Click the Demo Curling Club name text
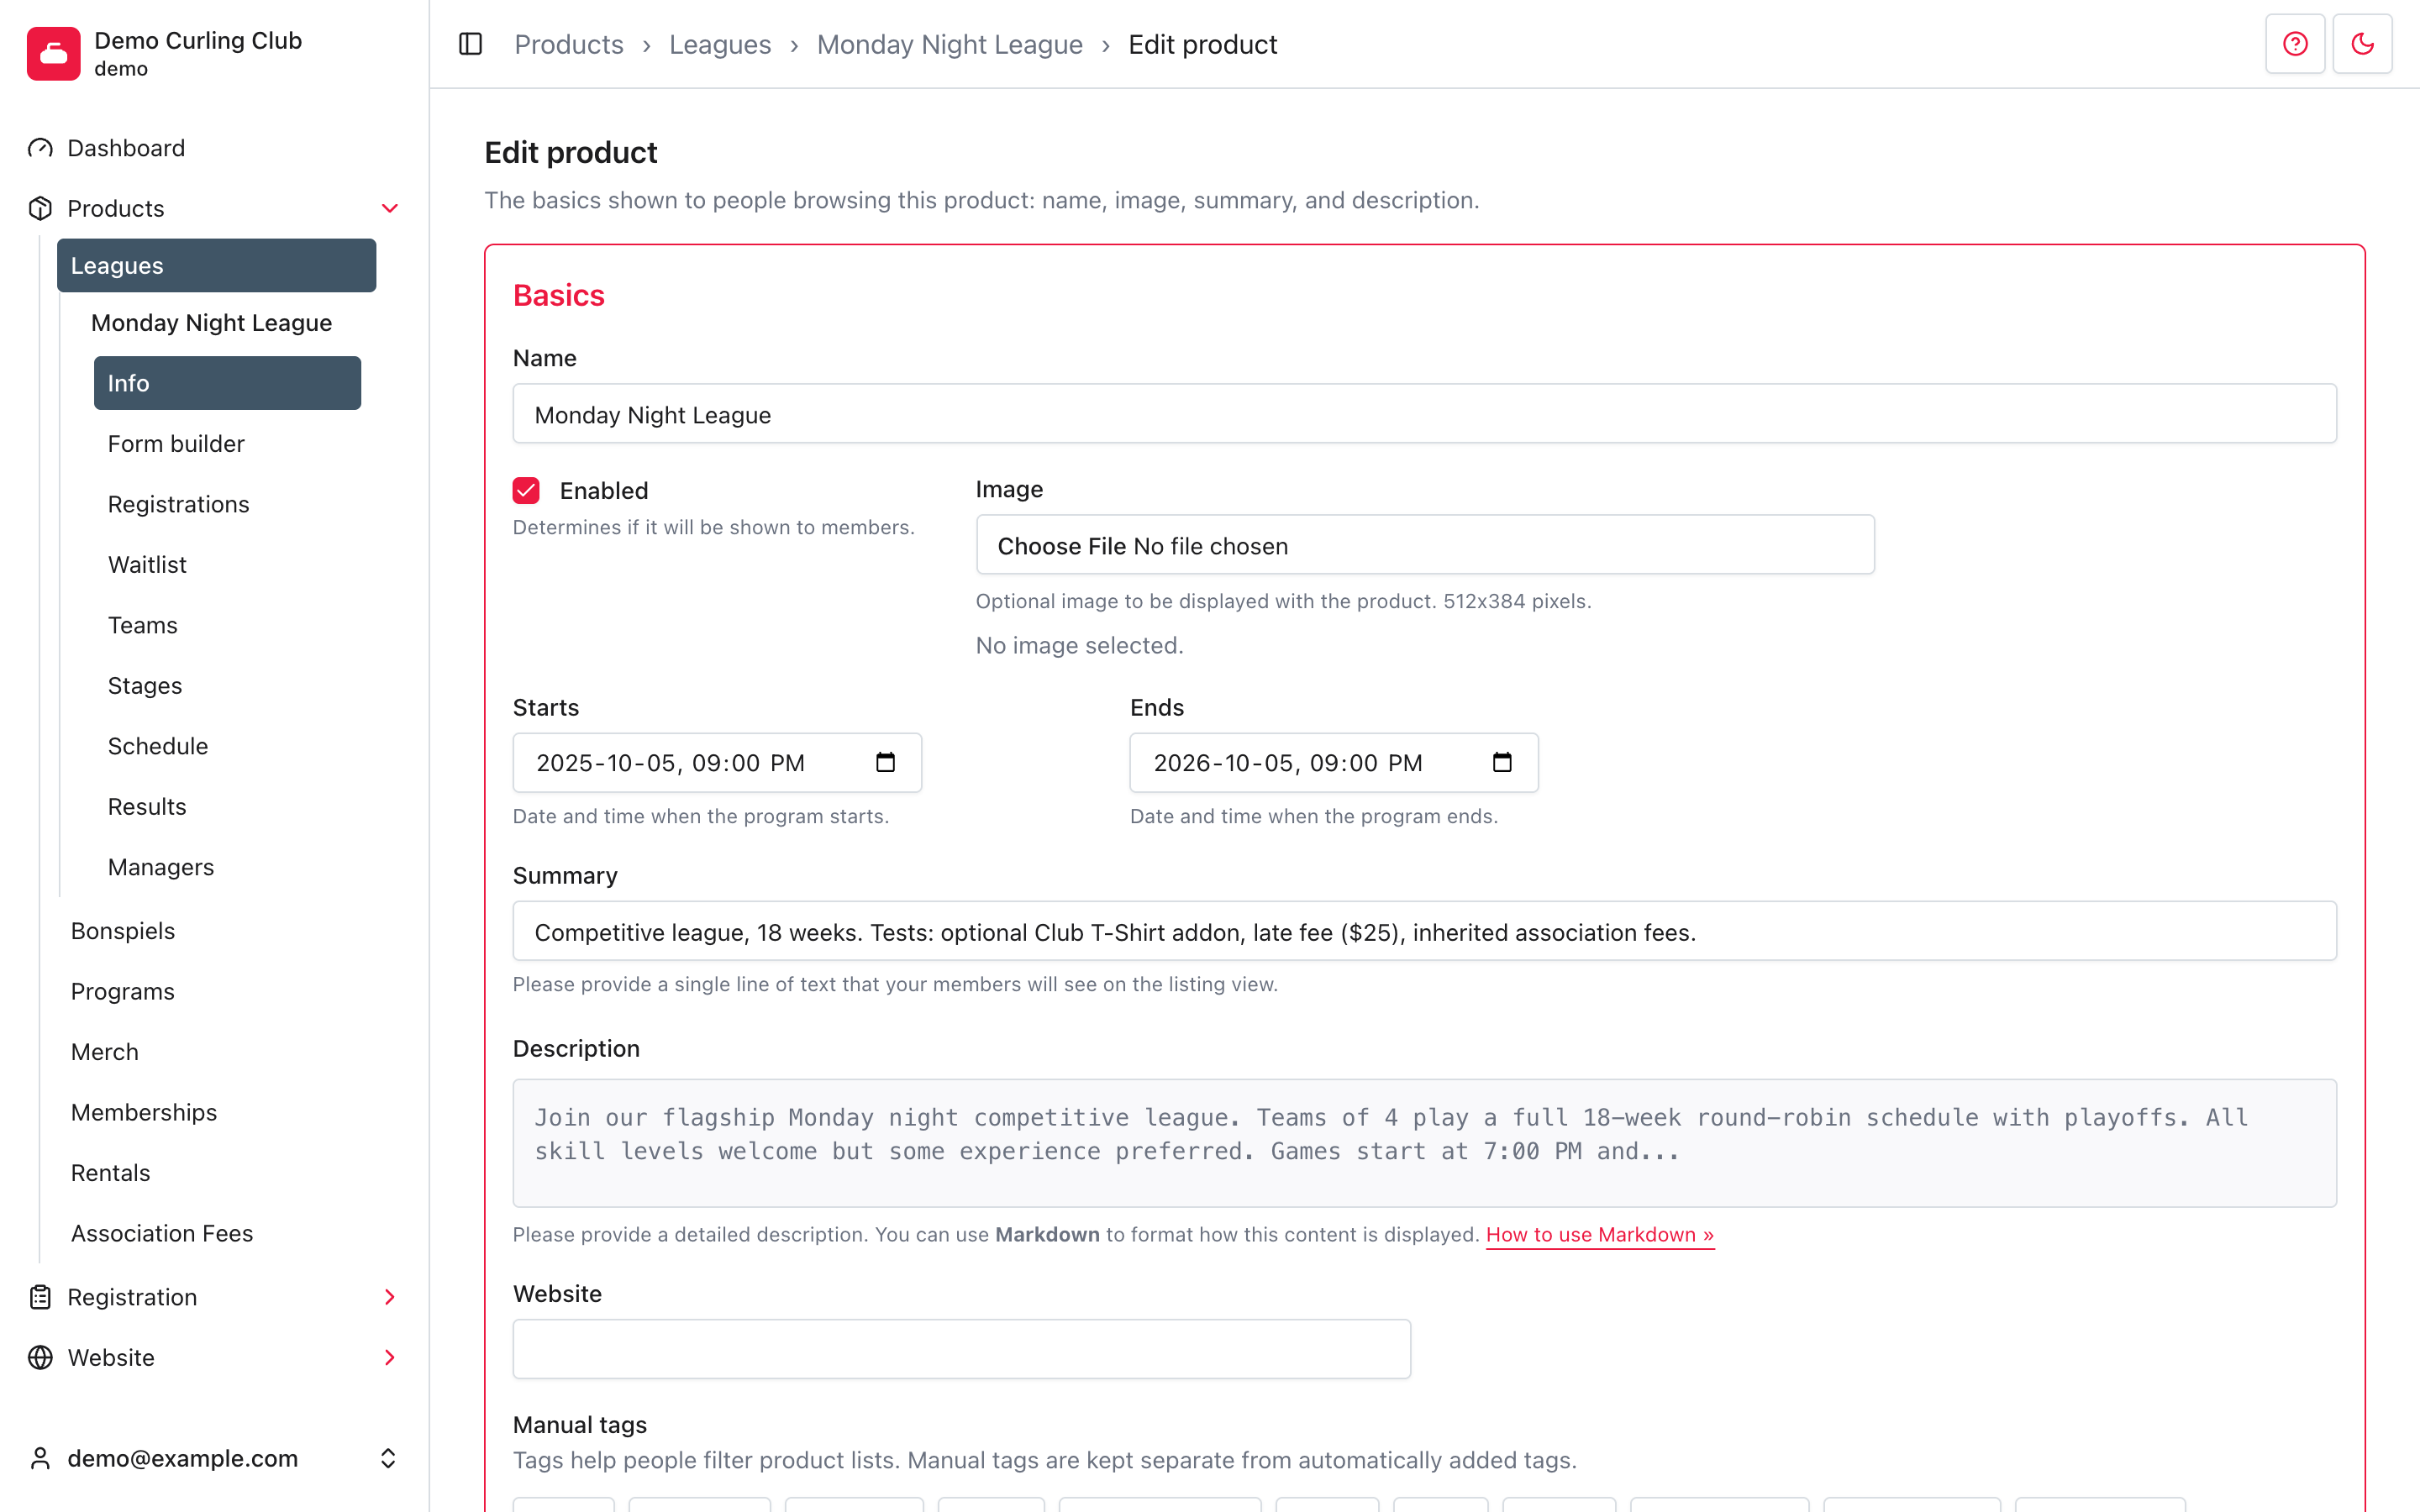Image resolution: width=2420 pixels, height=1512 pixels. tap(198, 40)
